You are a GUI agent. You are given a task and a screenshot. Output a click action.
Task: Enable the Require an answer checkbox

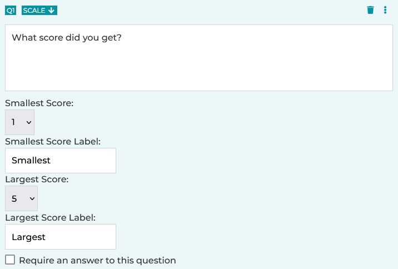tap(10, 260)
